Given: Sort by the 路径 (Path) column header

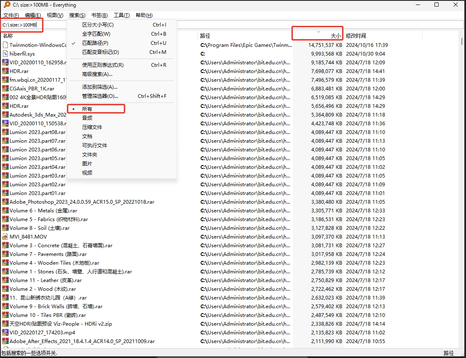Looking at the screenshot, I should pyautogui.click(x=245, y=36).
